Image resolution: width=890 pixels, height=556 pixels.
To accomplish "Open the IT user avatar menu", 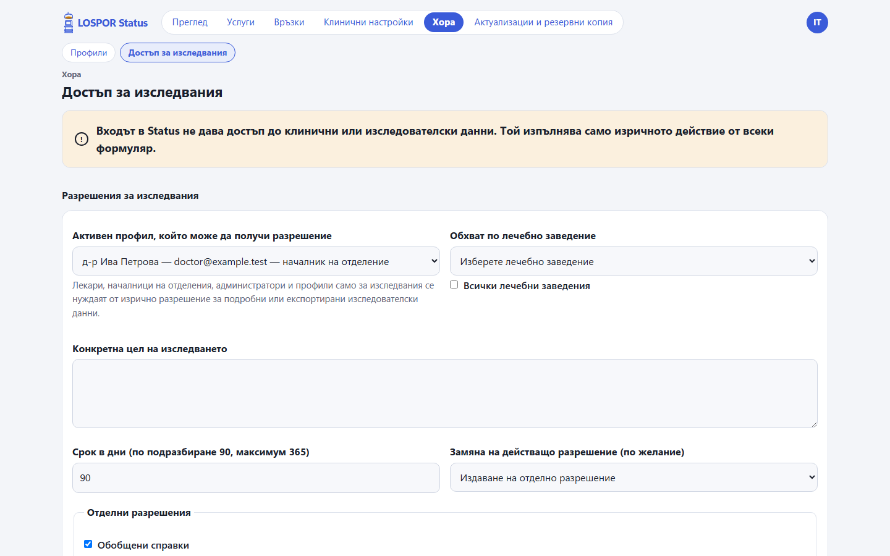I will click(x=817, y=23).
